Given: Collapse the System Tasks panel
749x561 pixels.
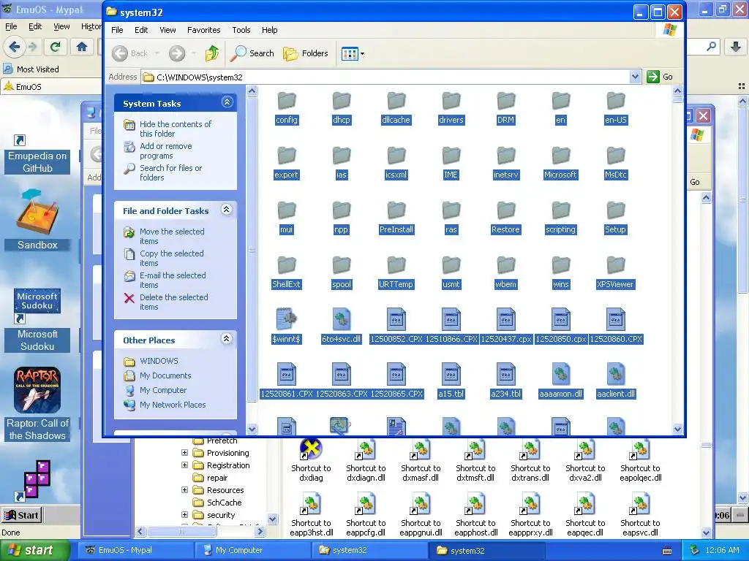Looking at the screenshot, I should (x=227, y=102).
